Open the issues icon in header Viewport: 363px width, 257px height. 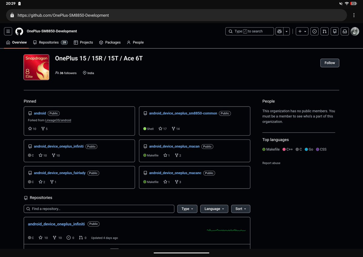315,31
